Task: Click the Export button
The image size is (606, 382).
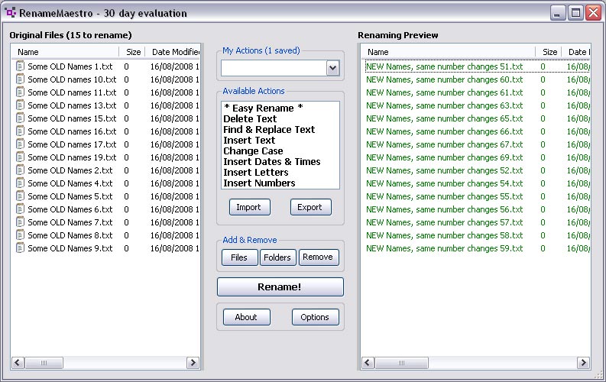Action: (x=310, y=207)
